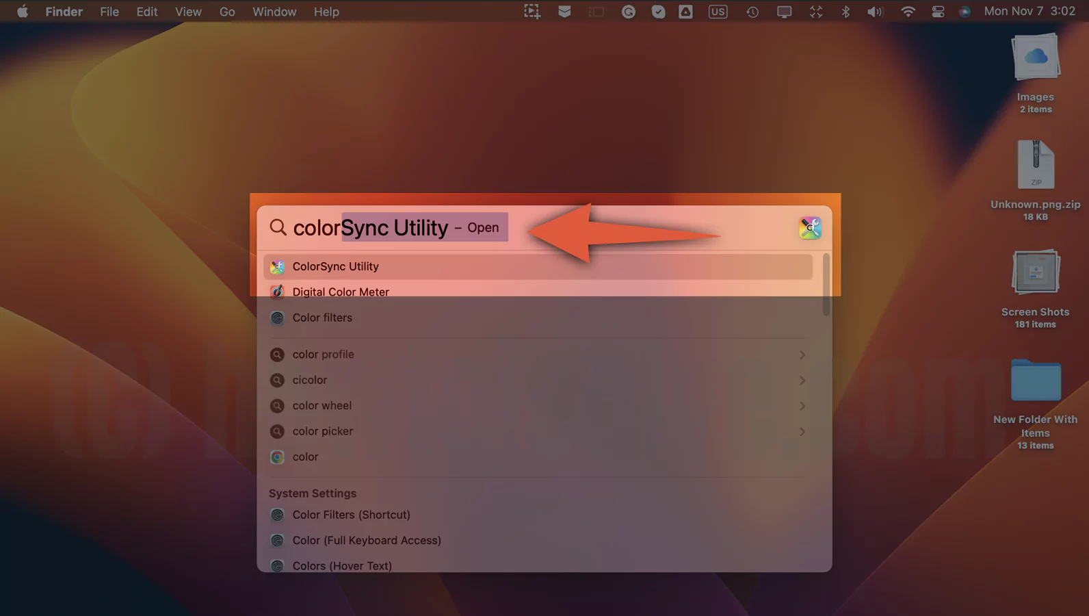The height and width of the screenshot is (616, 1089).
Task: Click the checkmark badge menu bar icon
Action: pyautogui.click(x=658, y=12)
